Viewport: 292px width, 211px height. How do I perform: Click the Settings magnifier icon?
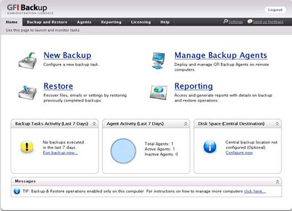point(225,22)
